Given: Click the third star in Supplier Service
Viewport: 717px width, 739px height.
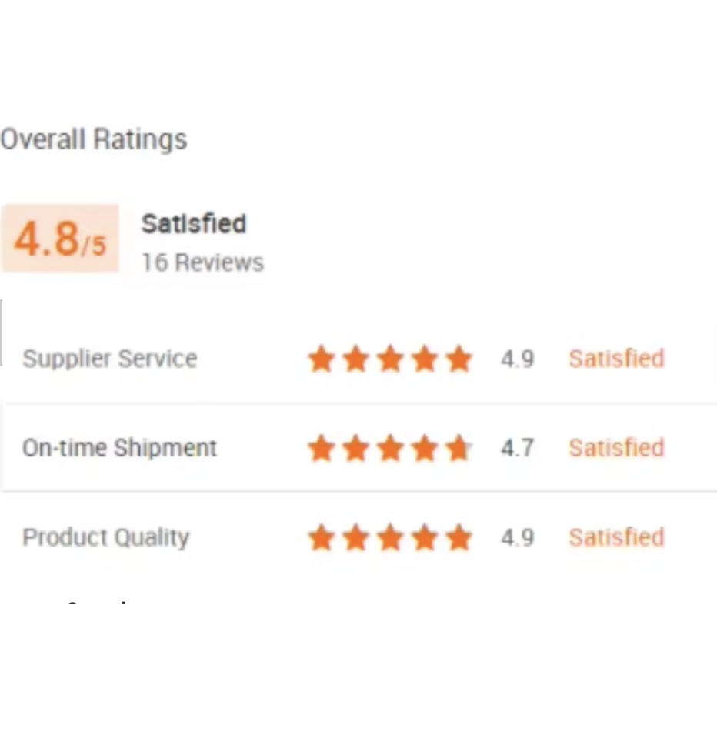Looking at the screenshot, I should point(390,359).
